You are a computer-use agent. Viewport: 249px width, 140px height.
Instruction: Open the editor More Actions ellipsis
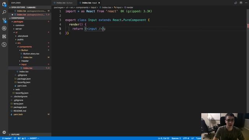(246, 3)
